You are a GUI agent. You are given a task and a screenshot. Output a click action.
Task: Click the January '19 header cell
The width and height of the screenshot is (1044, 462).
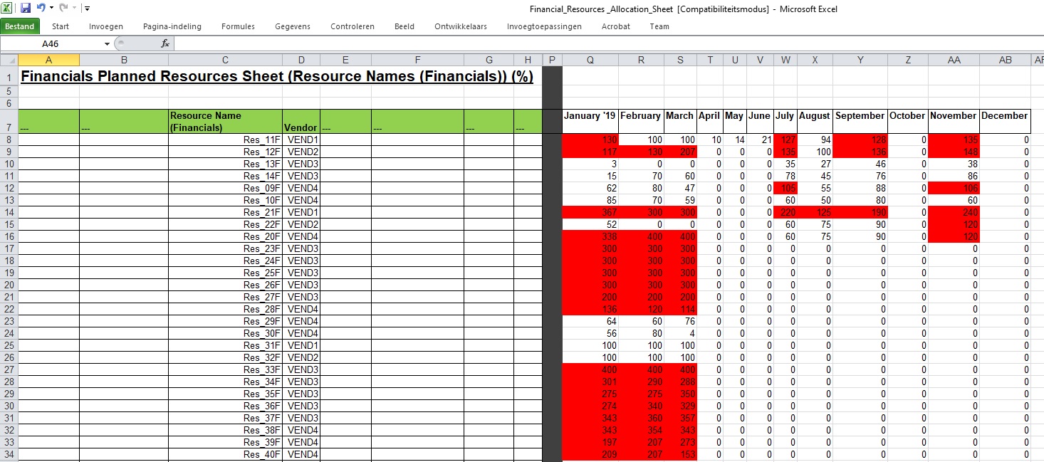pyautogui.click(x=590, y=116)
